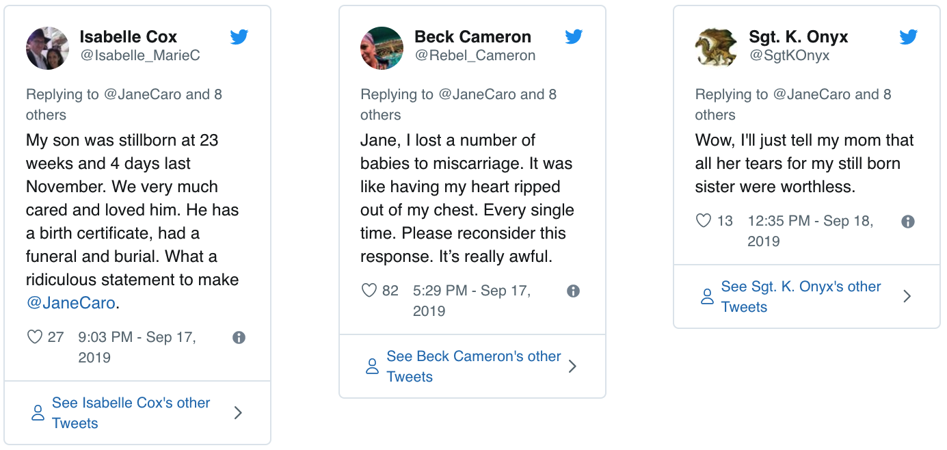Click the @Rebel_Cameron handle
Image resolution: width=947 pixels, height=450 pixels.
coord(475,55)
